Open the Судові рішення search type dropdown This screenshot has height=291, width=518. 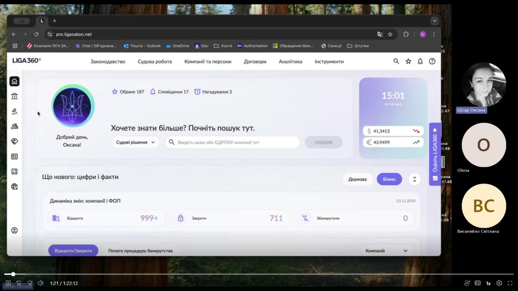click(x=135, y=142)
